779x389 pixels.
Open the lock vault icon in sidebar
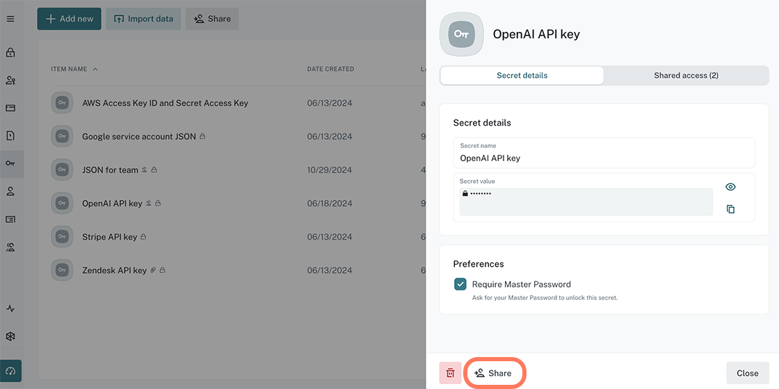point(10,53)
